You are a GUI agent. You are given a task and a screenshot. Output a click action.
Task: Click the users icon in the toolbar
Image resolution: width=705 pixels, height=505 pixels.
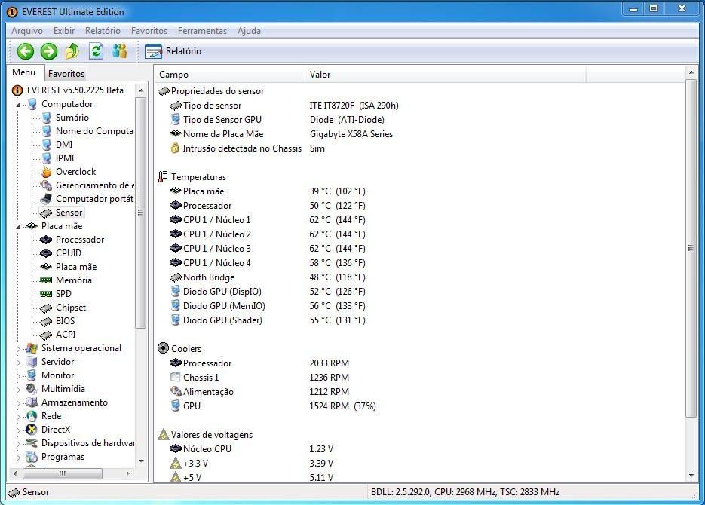119,51
